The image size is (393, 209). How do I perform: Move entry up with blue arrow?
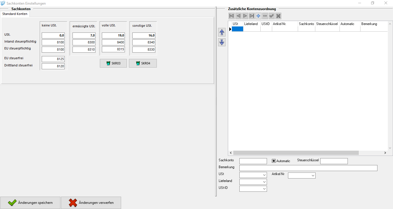(222, 32)
